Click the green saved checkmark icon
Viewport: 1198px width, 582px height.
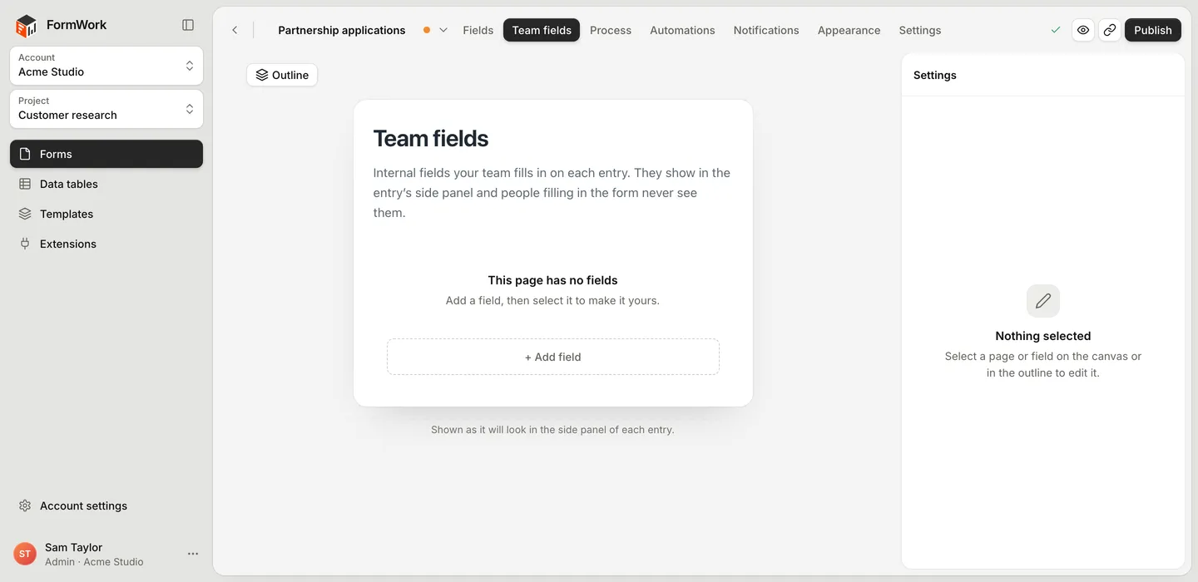pyautogui.click(x=1056, y=30)
